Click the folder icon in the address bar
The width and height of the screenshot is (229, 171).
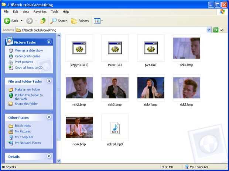click(x=18, y=30)
